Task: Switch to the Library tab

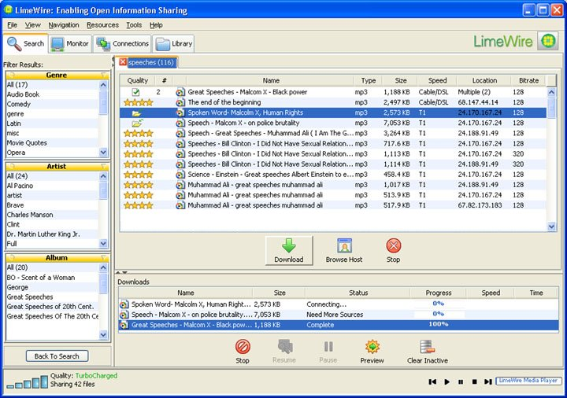Action: 173,44
